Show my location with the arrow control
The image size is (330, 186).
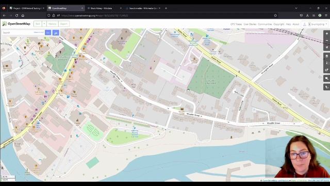pos(326,48)
